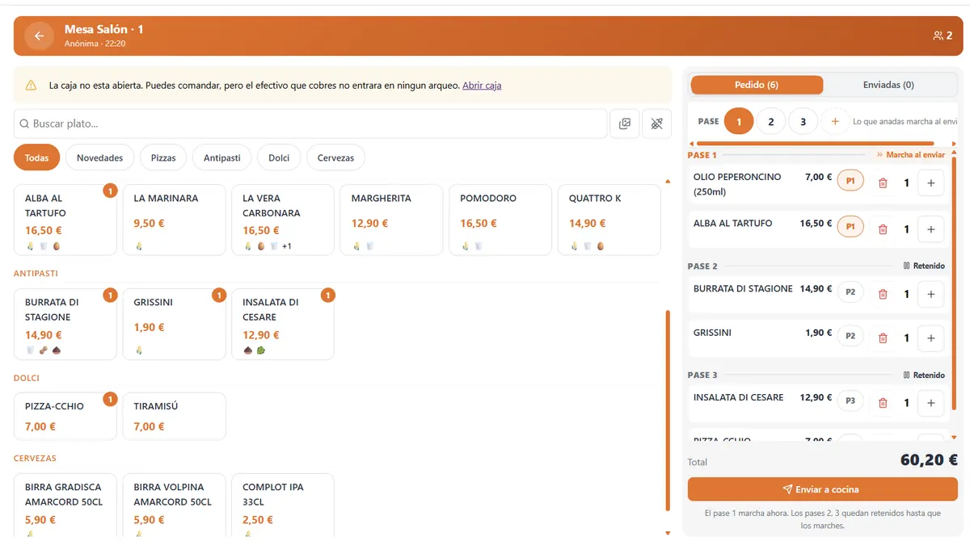This screenshot has width=970, height=545.
Task: Select pase 2 circle
Action: (x=771, y=122)
